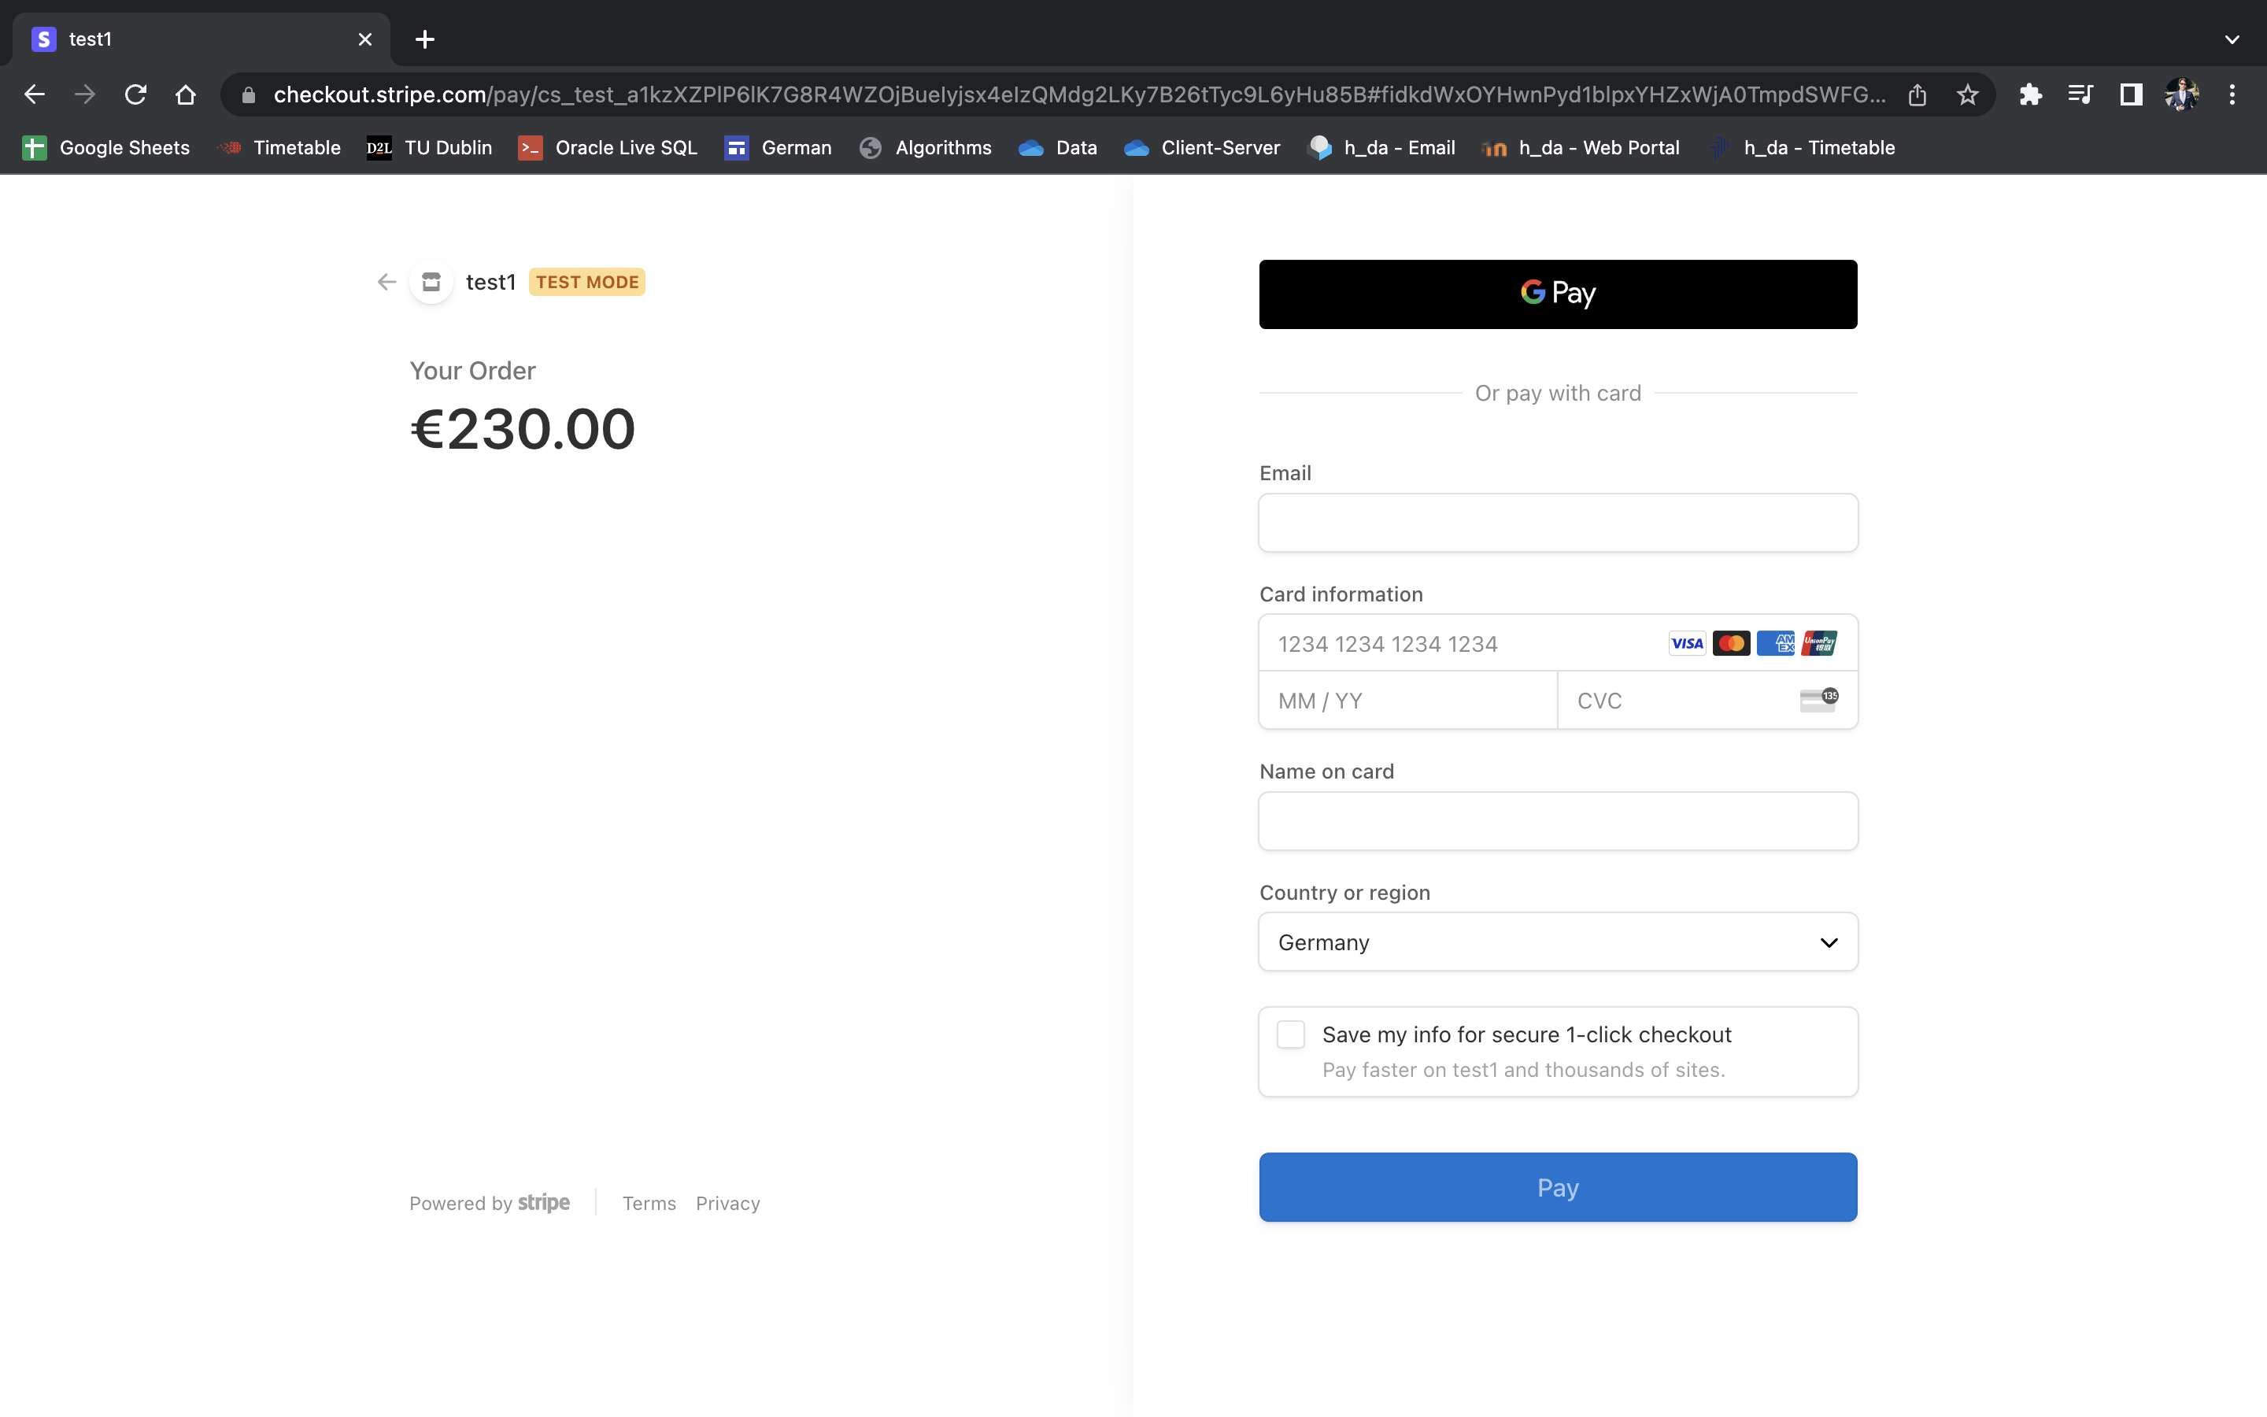Open the media controls icon in toolbar
This screenshot has width=2267, height=1417.
(2080, 94)
